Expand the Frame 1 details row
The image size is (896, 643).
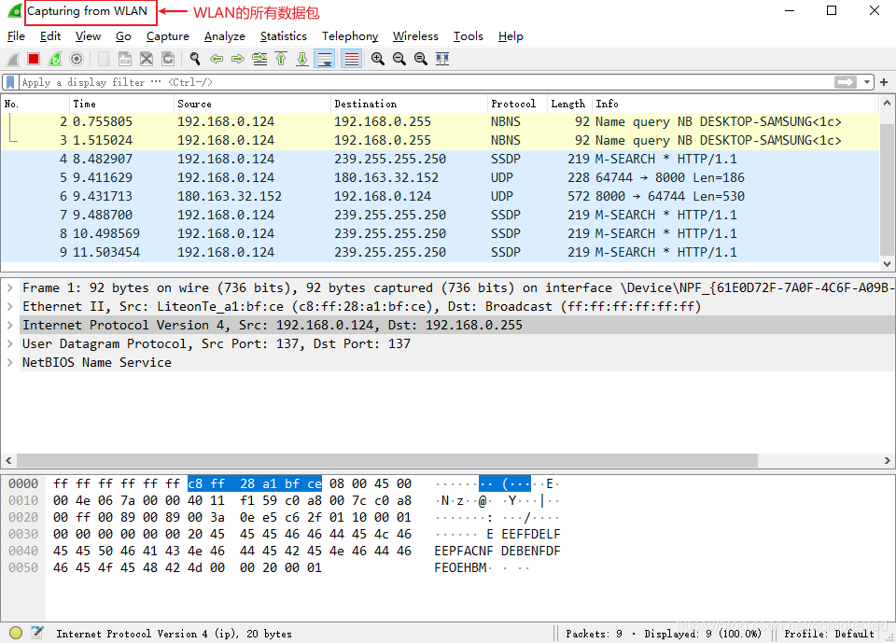point(9,288)
